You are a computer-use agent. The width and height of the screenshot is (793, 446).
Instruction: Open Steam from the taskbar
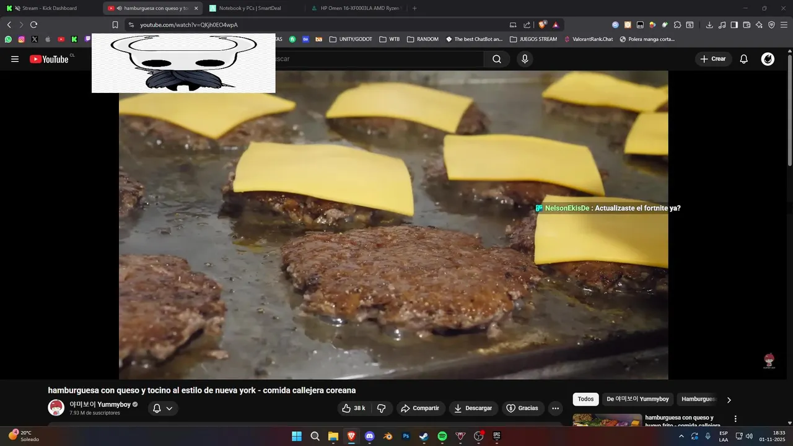coord(424,436)
